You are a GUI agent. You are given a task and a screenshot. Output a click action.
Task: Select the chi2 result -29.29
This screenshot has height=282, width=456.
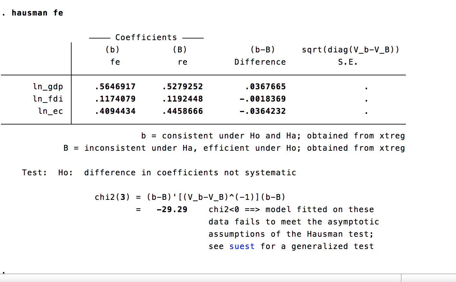[x=172, y=210]
